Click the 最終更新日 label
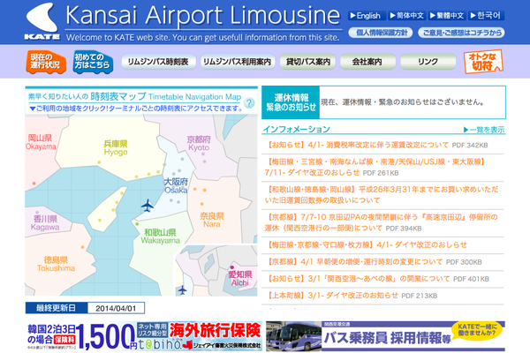This screenshot has width=530, height=353. 57,308
